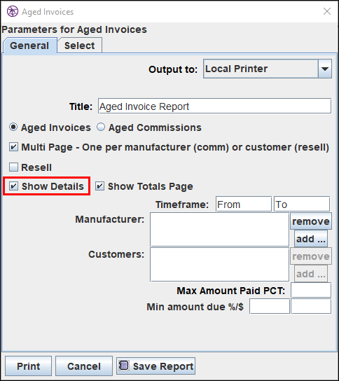Viewport: 339px width, 381px height.
Task: Switch to the General tab
Action: coord(29,46)
